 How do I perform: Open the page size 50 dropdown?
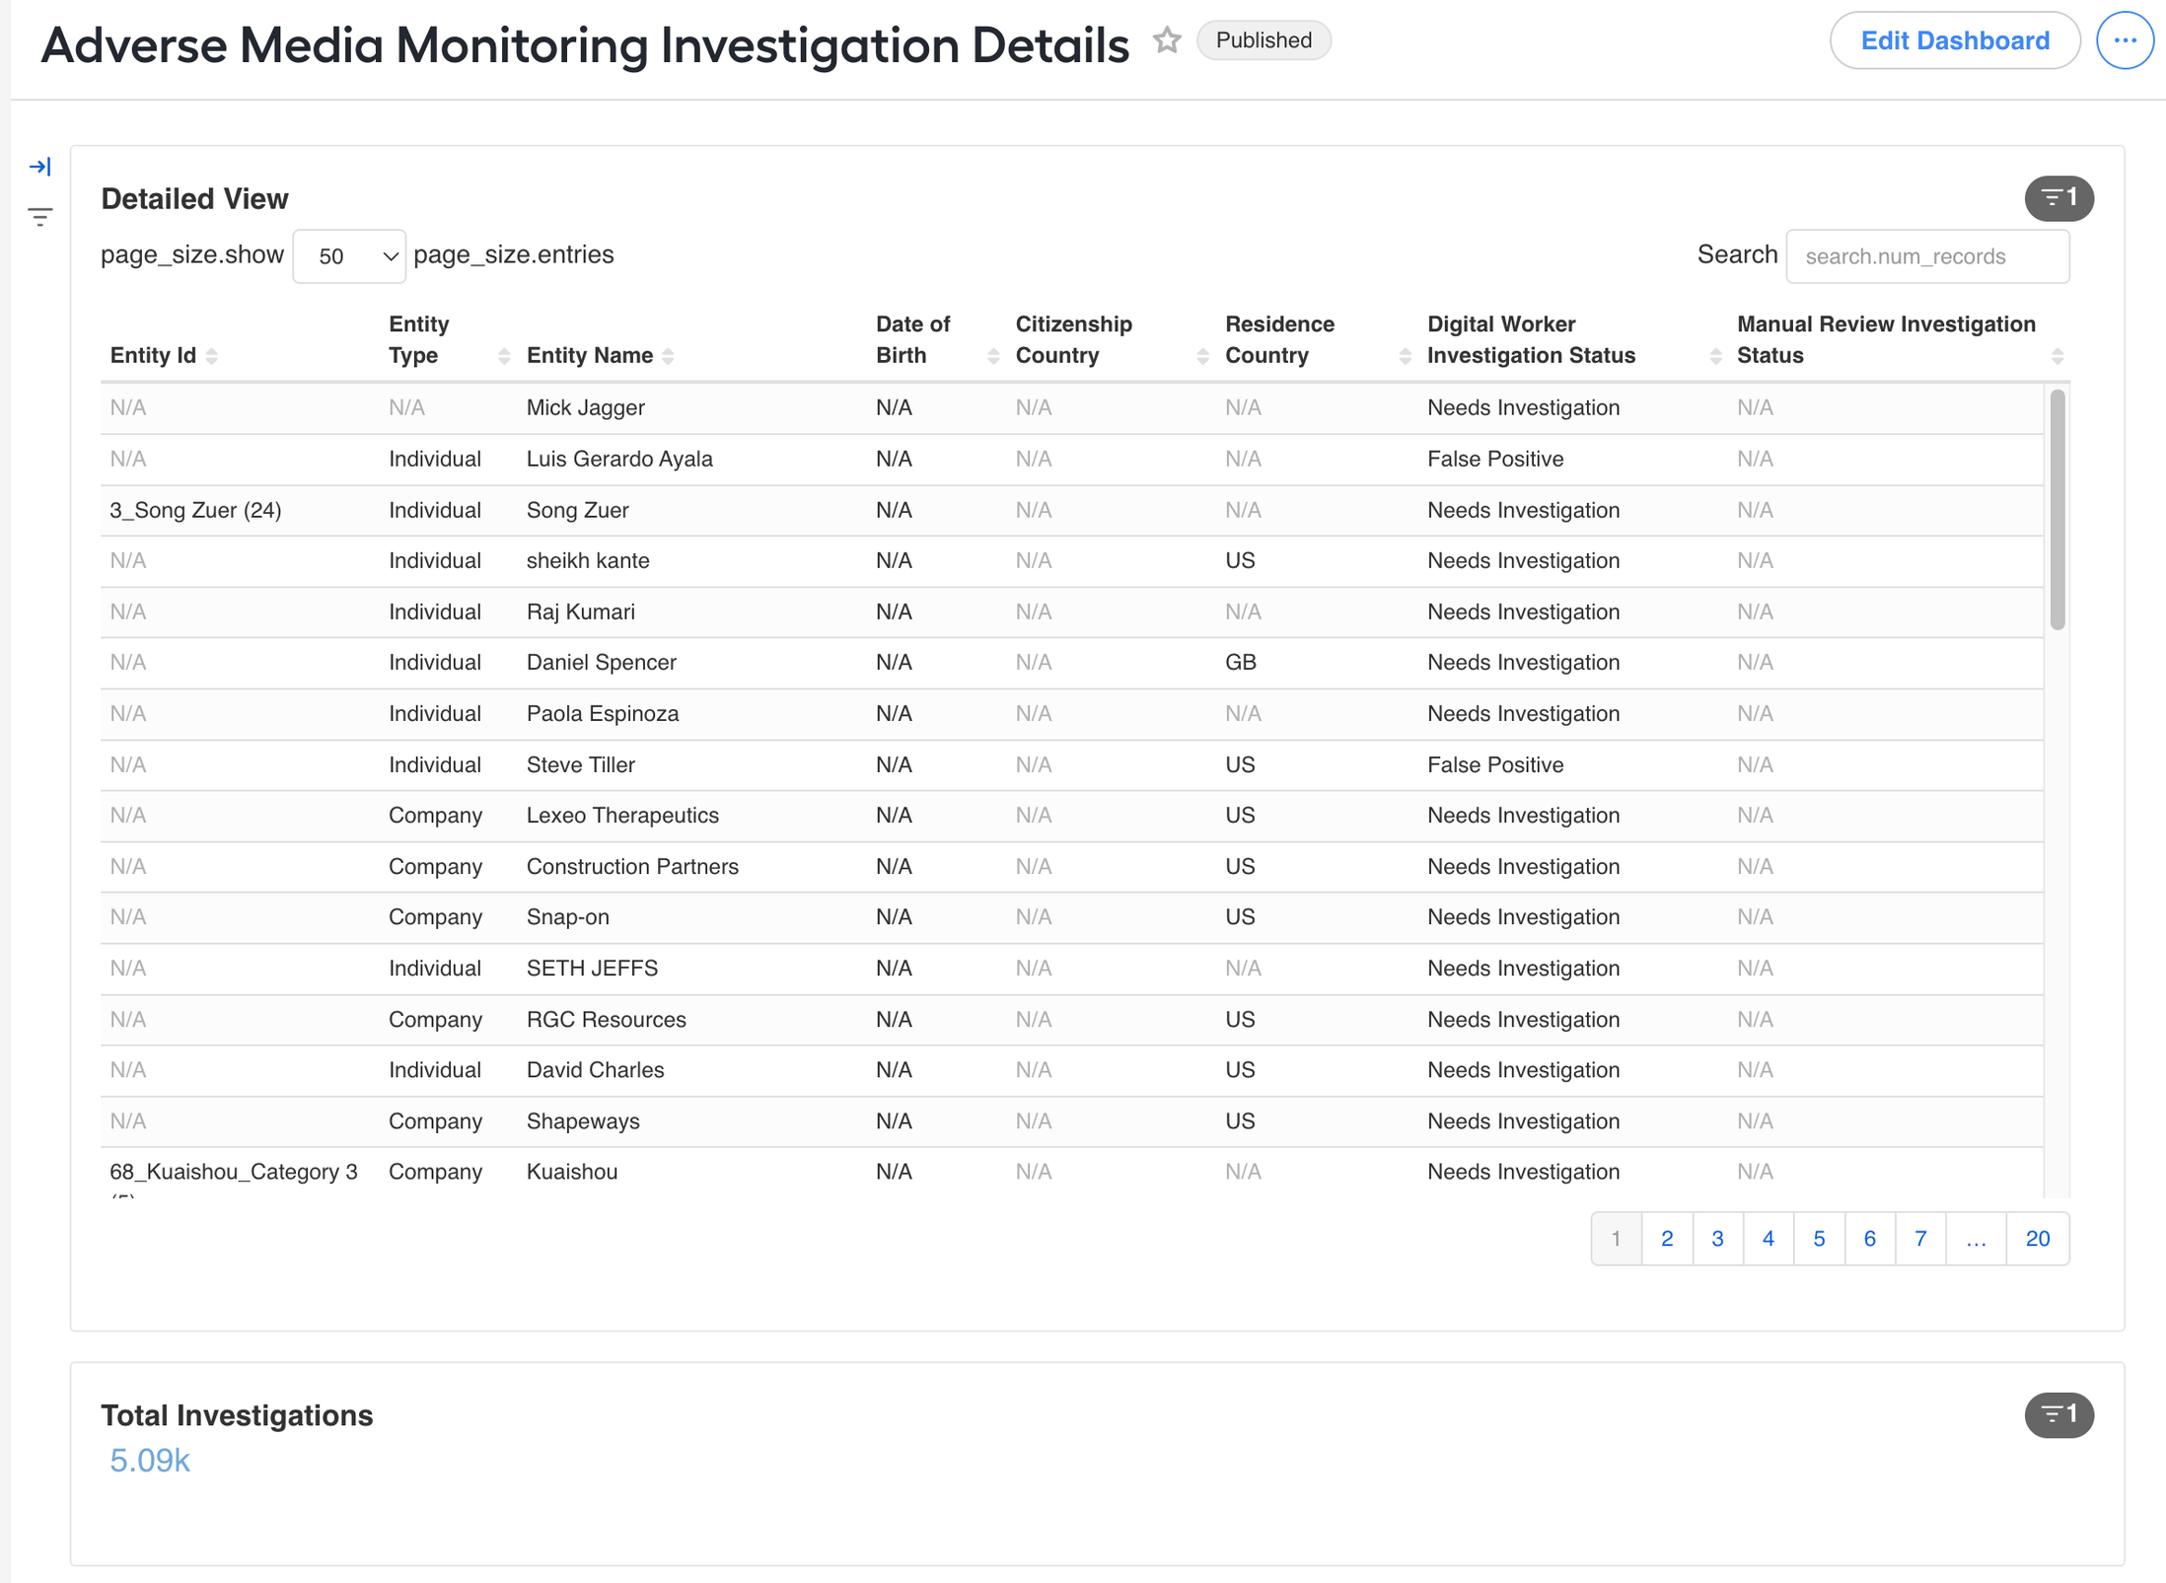[x=349, y=256]
